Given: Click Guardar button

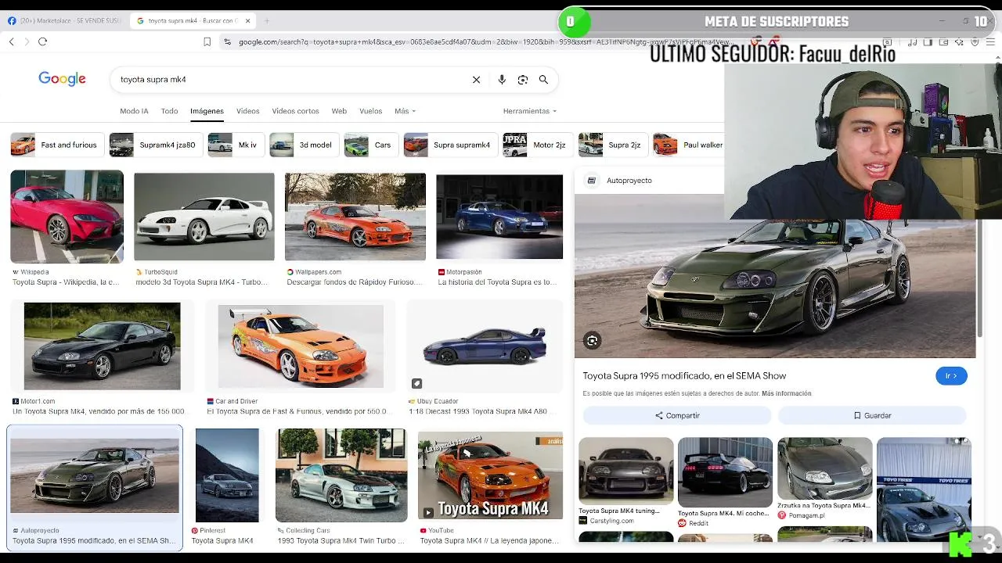Looking at the screenshot, I should click(872, 415).
